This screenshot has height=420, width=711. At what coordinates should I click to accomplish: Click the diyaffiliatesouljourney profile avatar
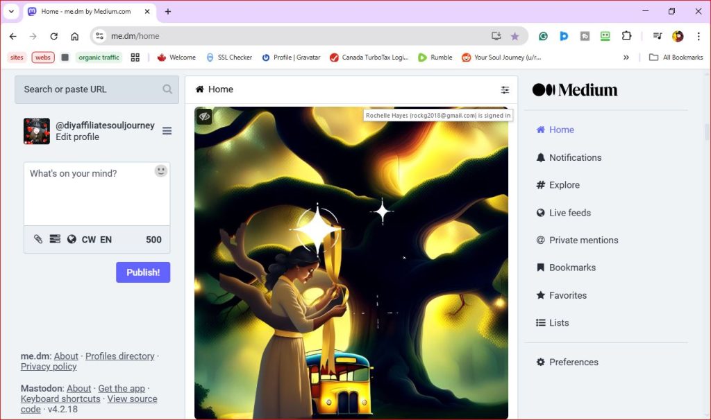[x=37, y=131]
